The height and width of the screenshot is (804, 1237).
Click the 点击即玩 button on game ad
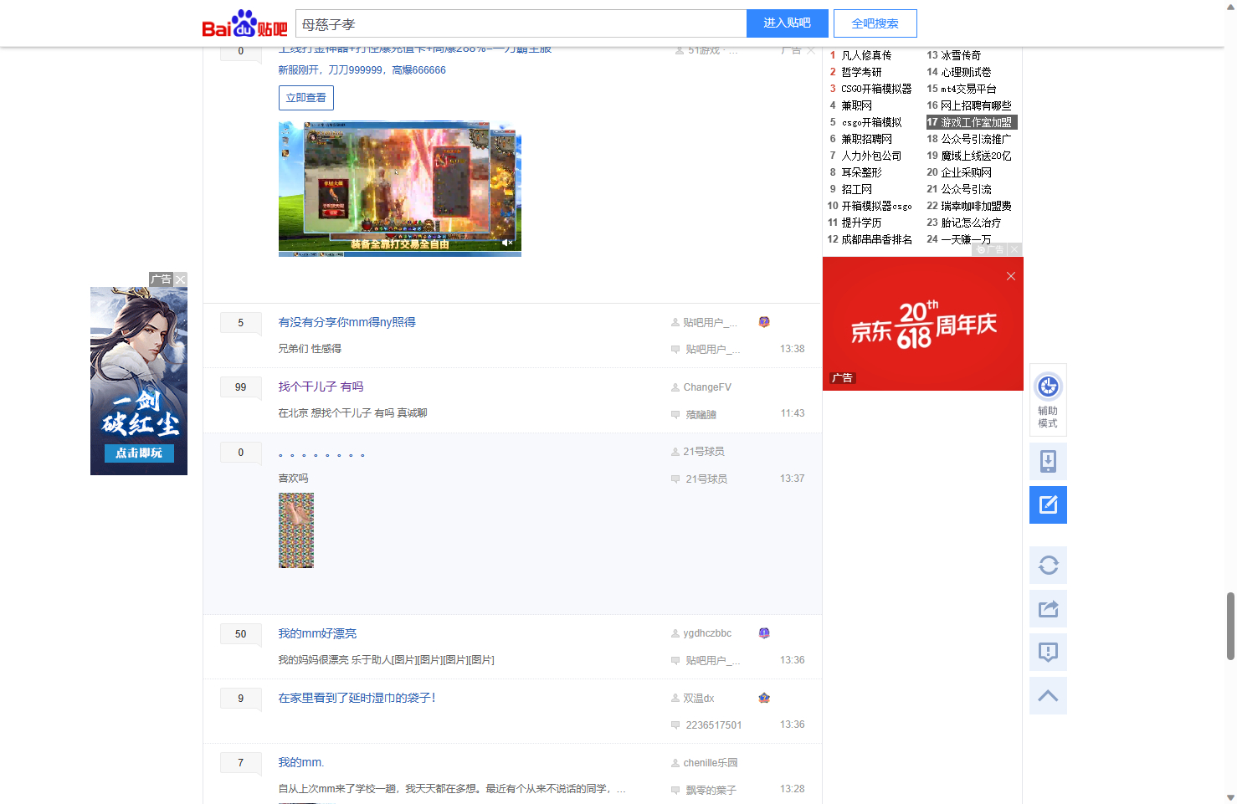(139, 453)
